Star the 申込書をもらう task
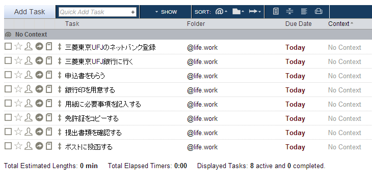The width and height of the screenshot is (372, 193). tap(18, 75)
